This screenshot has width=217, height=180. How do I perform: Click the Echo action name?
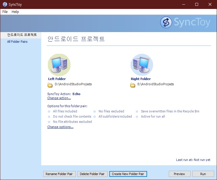[x=76, y=94]
